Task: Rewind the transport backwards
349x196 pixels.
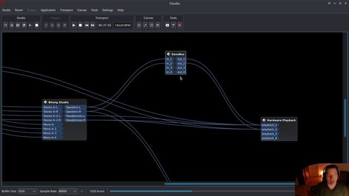Action: 87,26
